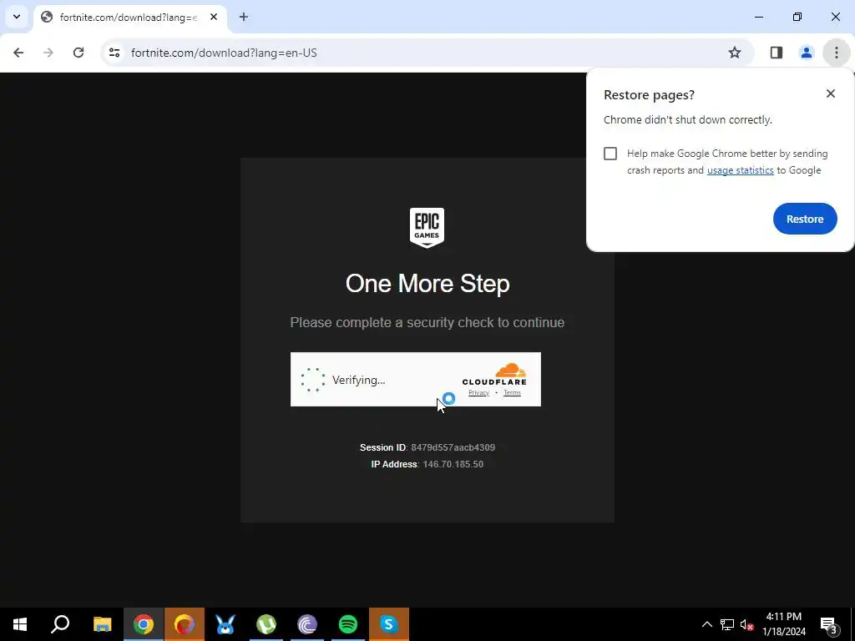
Task: Restore down the Chrome window
Action: coord(797,17)
